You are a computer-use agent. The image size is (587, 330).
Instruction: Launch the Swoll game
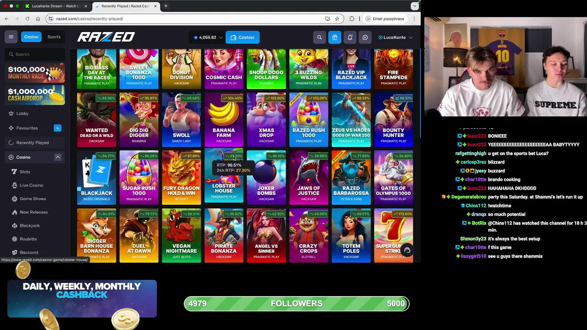click(181, 120)
